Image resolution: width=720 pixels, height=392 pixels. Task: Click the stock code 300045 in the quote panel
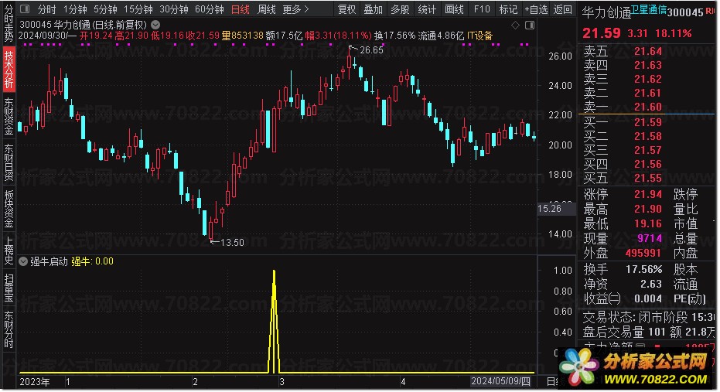click(685, 12)
